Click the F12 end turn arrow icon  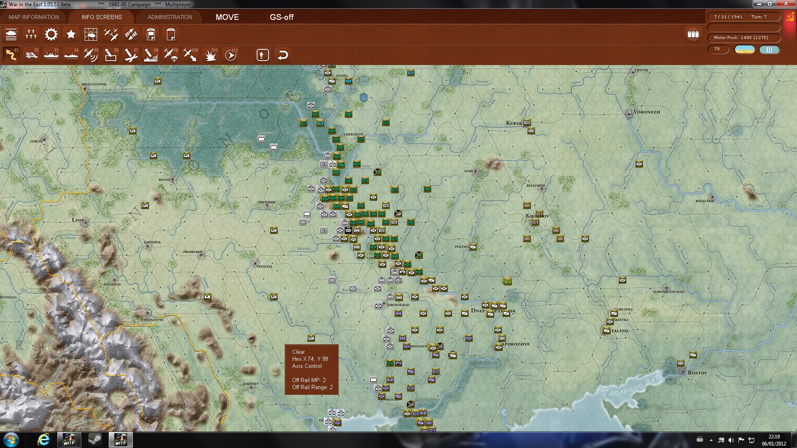231,55
